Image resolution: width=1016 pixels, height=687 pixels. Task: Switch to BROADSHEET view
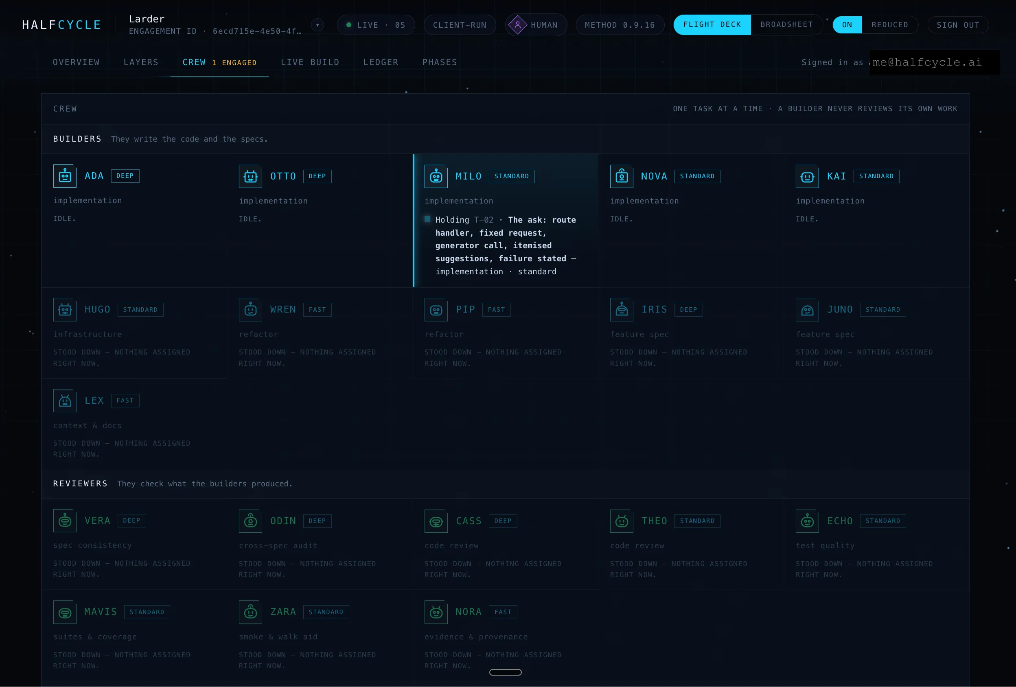coord(786,25)
